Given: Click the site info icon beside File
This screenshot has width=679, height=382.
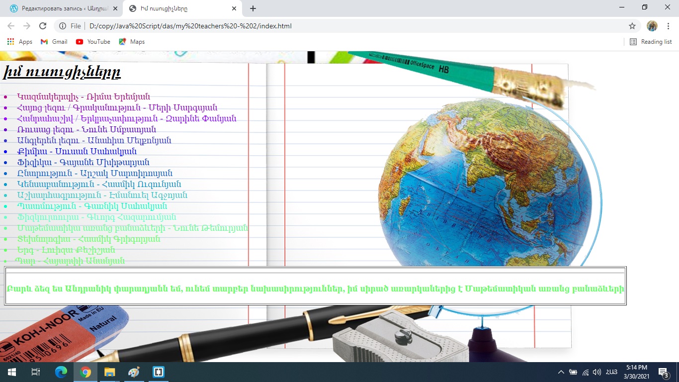Looking at the screenshot, I should pos(63,26).
